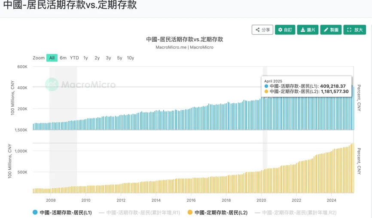
Task: Open the 製圖 pencil chart-maker button
Action: click(x=331, y=30)
